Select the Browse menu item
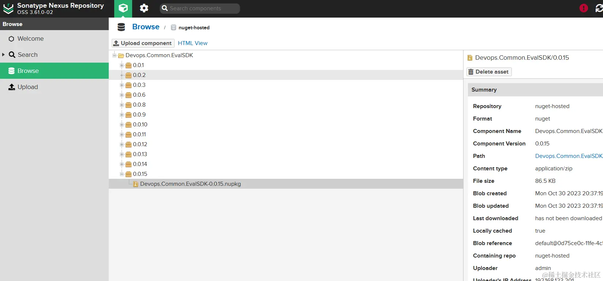 (54, 71)
